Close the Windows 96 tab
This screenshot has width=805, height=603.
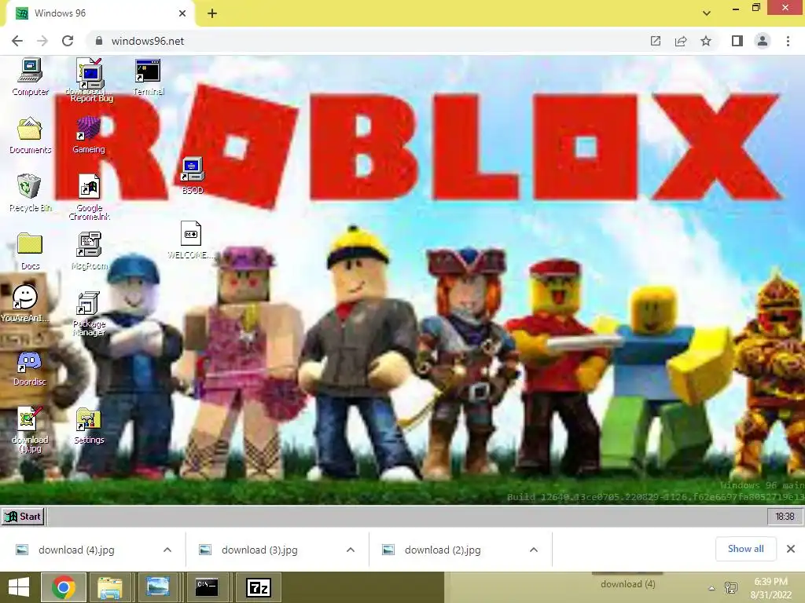[182, 13]
